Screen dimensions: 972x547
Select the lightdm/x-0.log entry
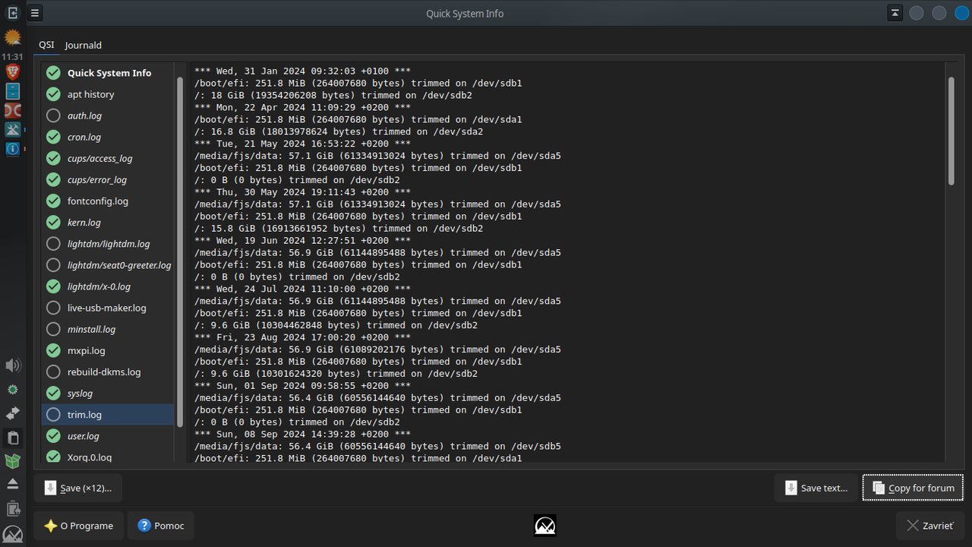point(99,286)
